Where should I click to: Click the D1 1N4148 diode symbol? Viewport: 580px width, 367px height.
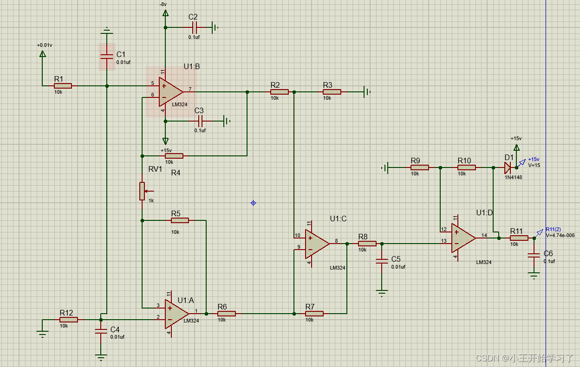tap(508, 167)
